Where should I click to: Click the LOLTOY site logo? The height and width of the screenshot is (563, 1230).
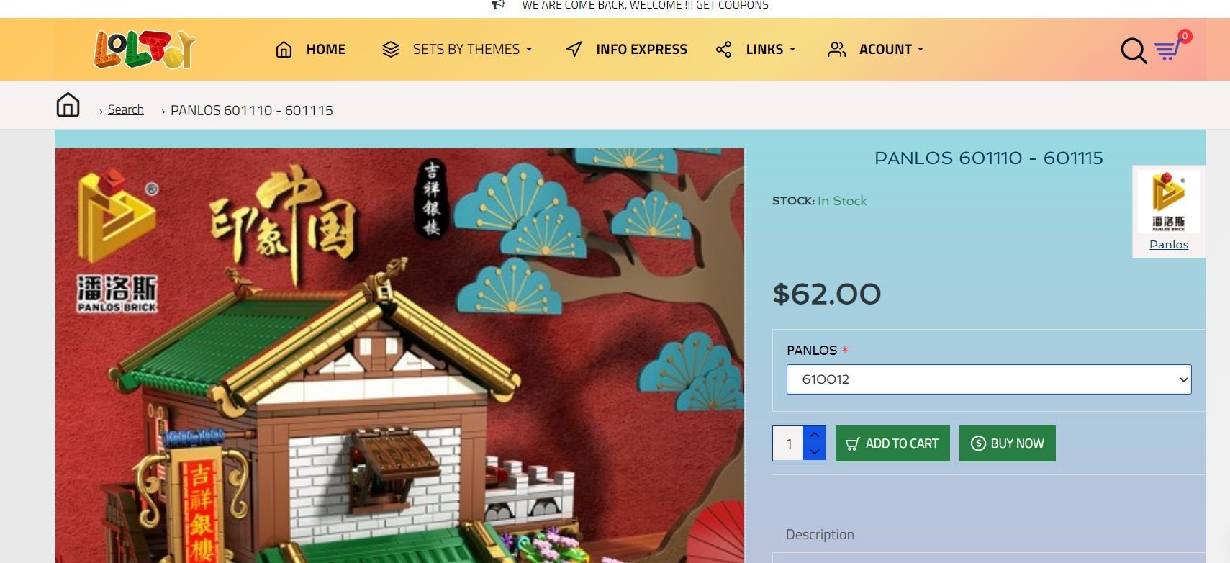pos(145,49)
